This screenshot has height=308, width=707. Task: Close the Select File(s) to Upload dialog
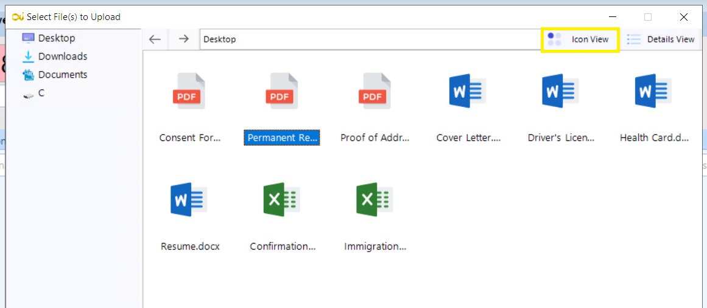pos(683,17)
